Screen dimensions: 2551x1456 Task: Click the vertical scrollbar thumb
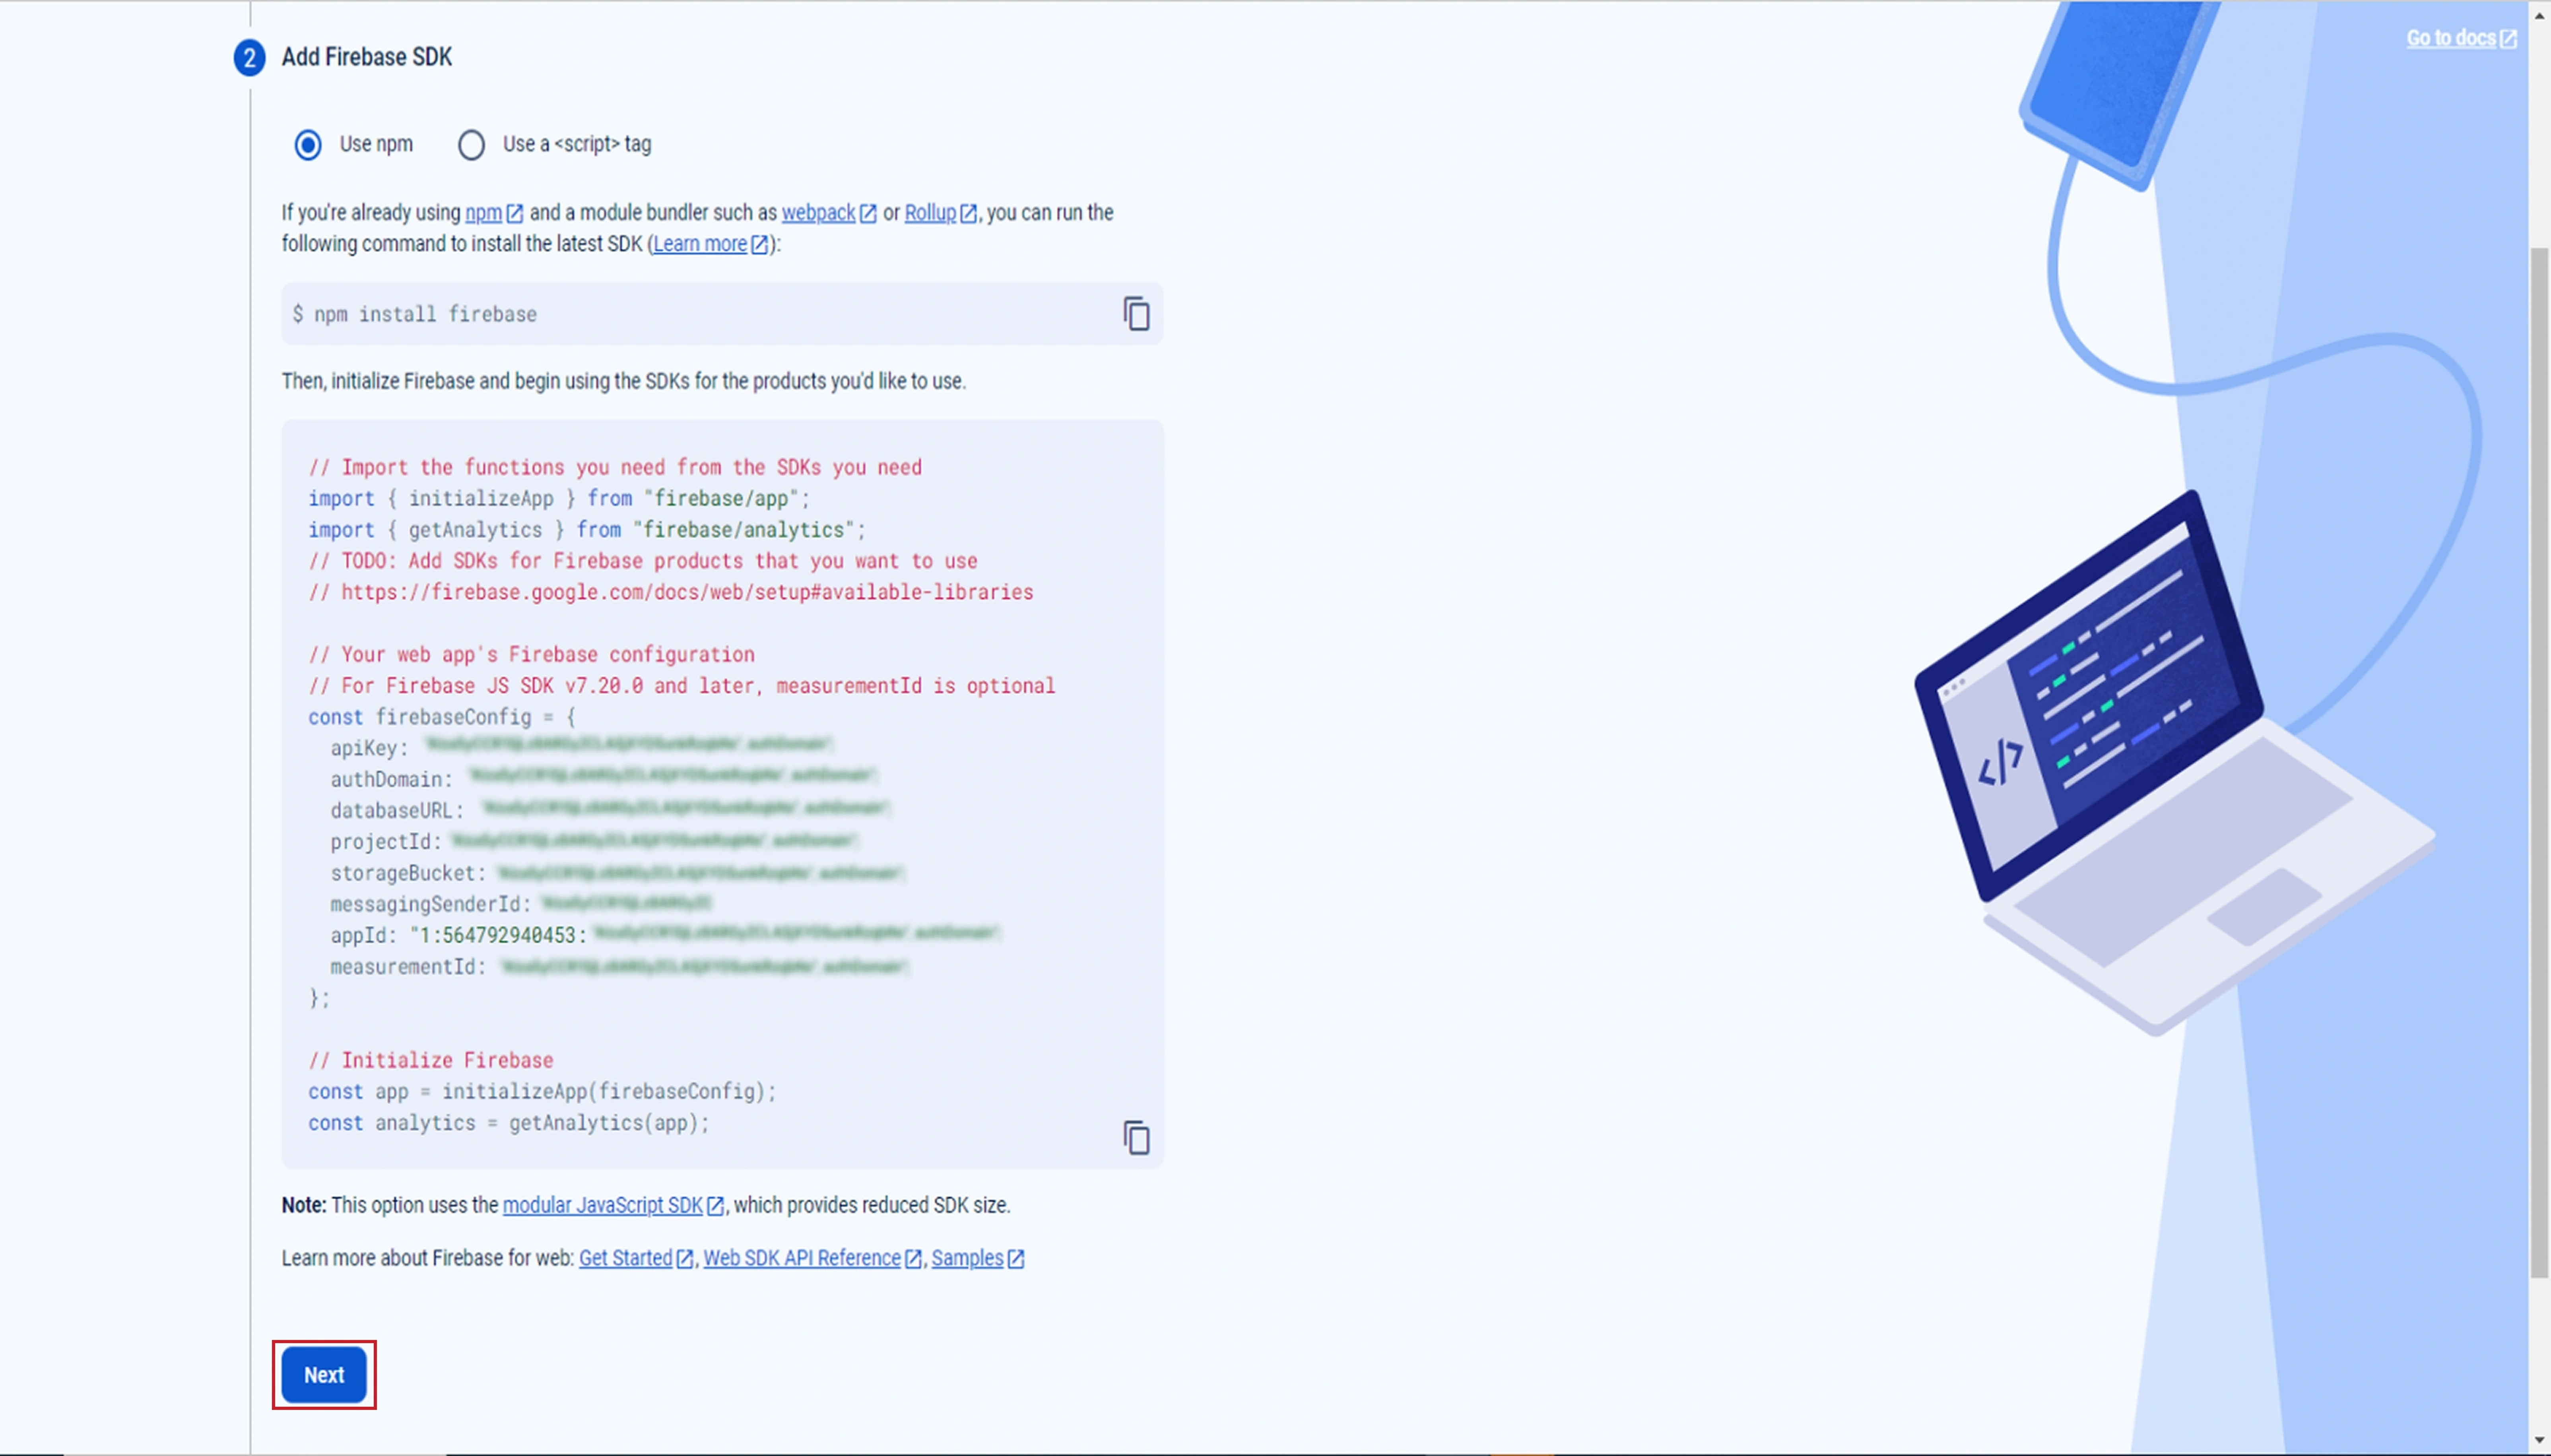coord(2539,762)
